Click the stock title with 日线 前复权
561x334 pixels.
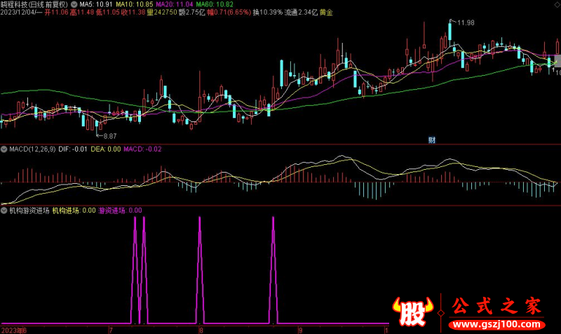click(34, 5)
